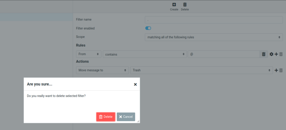The width and height of the screenshot is (286, 130).
Task: Open rule settings gear icon
Action: [x=271, y=54]
